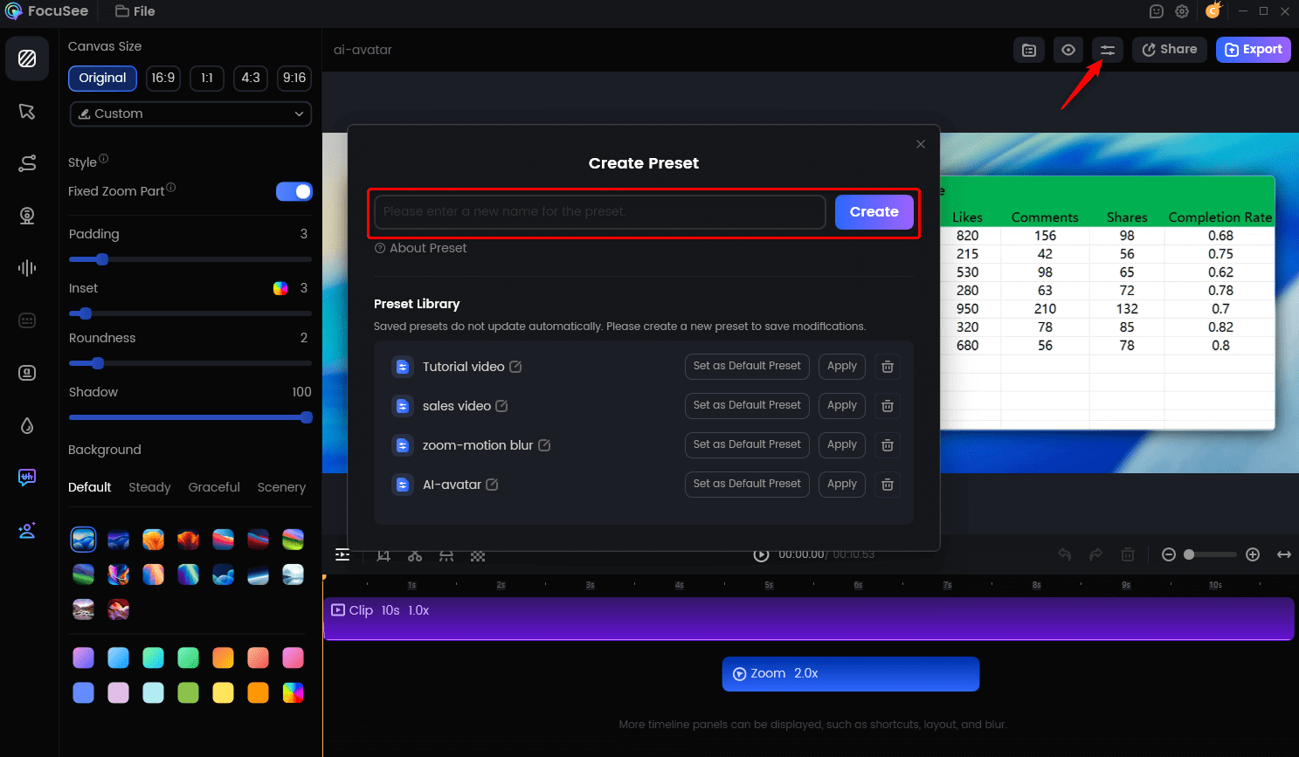The width and height of the screenshot is (1299, 757).
Task: Open the audio waveform panel
Action: click(27, 268)
